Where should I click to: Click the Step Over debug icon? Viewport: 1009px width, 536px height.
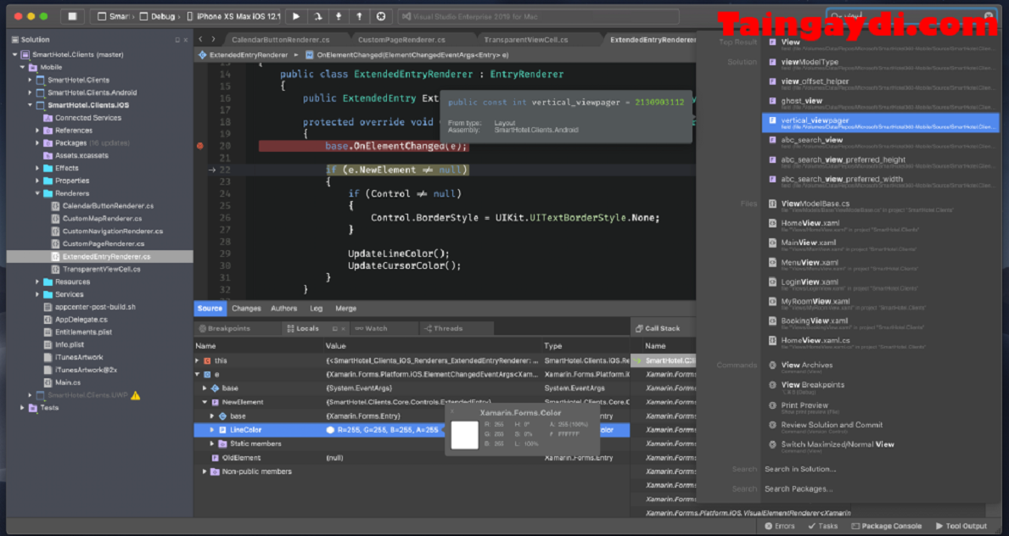pos(317,16)
